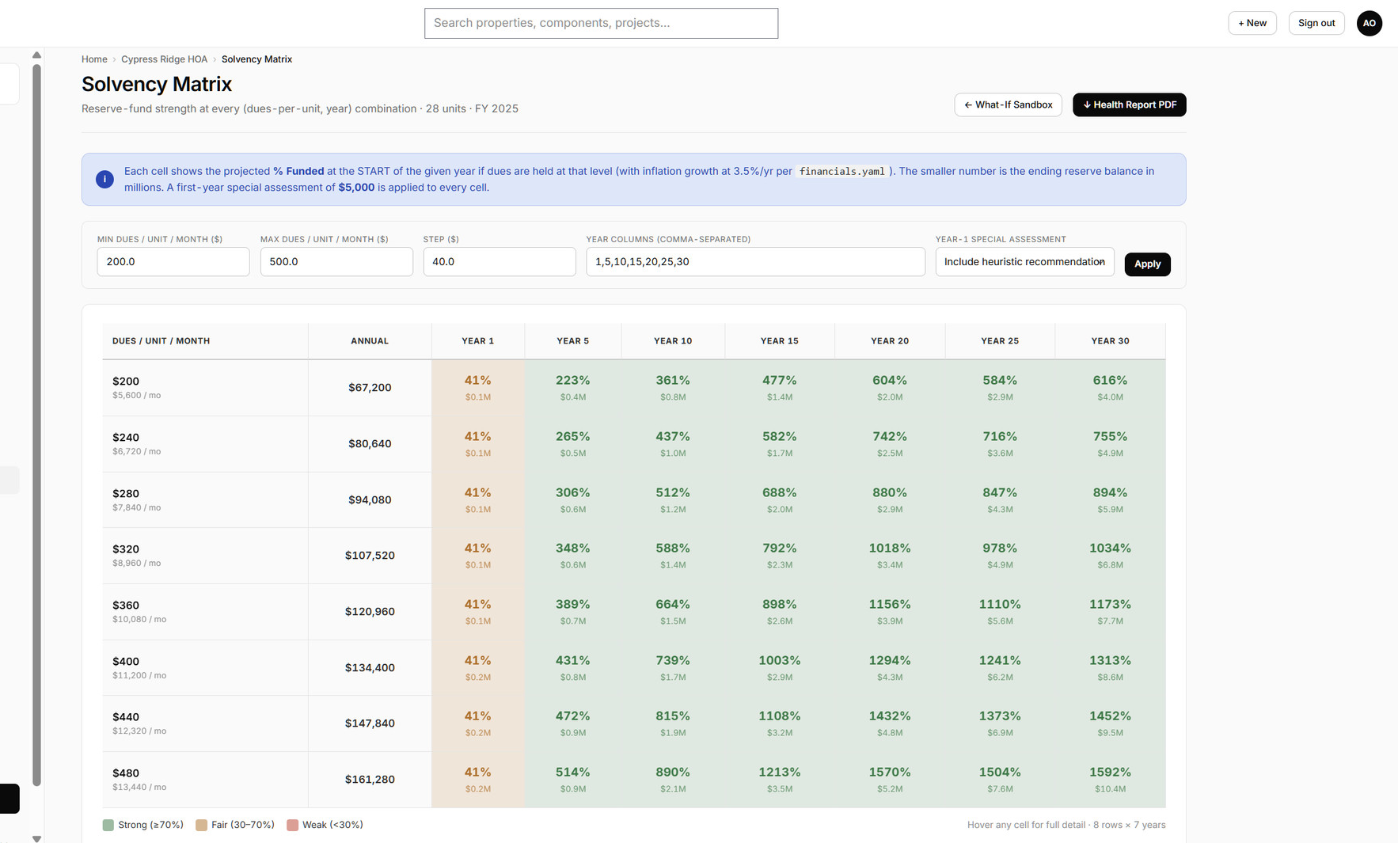This screenshot has height=843, width=1398.
Task: Click the Fair legend tan swatch
Action: coord(202,825)
